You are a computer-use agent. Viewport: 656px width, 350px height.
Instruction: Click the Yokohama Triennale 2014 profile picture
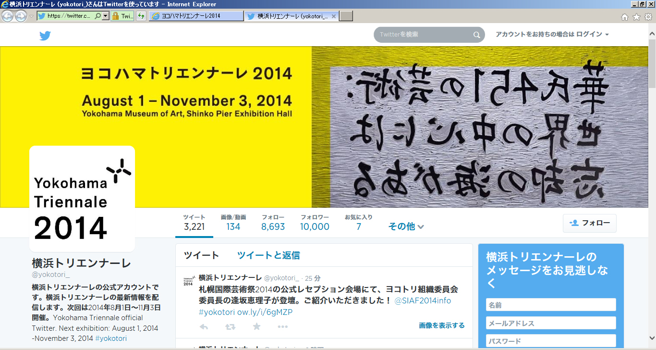coord(82,199)
